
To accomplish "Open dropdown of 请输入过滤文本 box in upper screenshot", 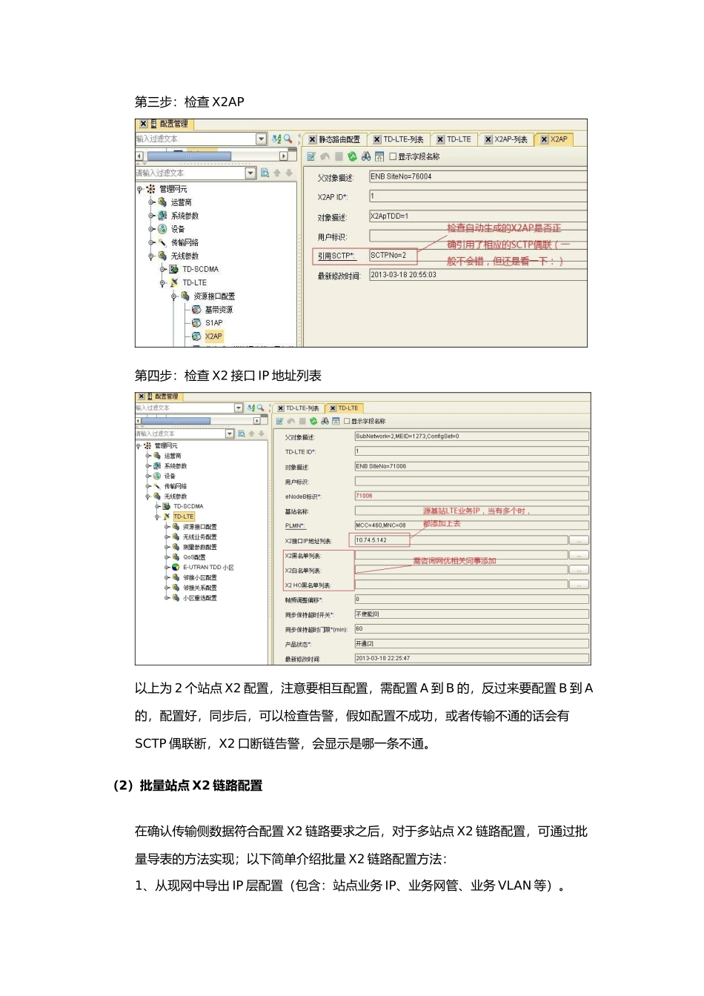I will click(x=250, y=173).
